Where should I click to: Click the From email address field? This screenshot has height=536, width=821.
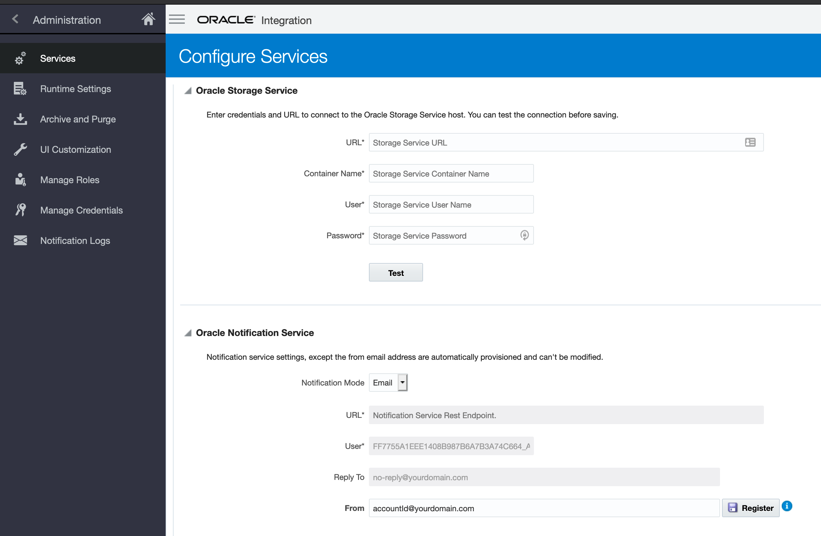point(544,508)
